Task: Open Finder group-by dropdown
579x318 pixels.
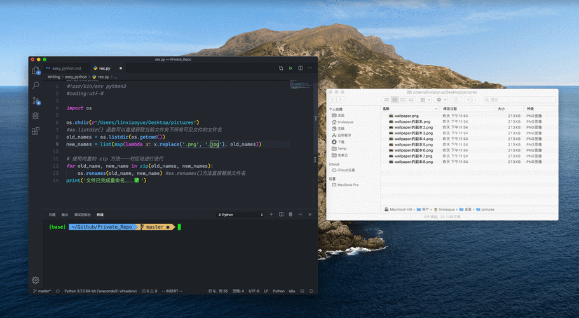Action: pyautogui.click(x=425, y=100)
